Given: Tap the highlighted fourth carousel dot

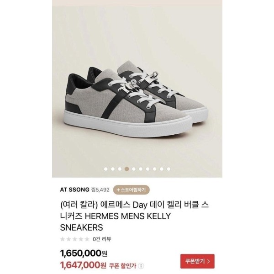Looking at the screenshot, I should coord(127,169).
